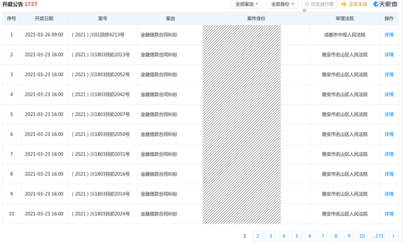Click the 开庭公告 1727 heading
This screenshot has height=243, width=403.
[x=20, y=4]
